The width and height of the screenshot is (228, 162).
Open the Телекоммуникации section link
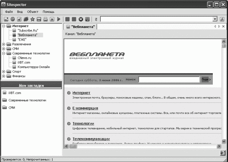click(91, 139)
